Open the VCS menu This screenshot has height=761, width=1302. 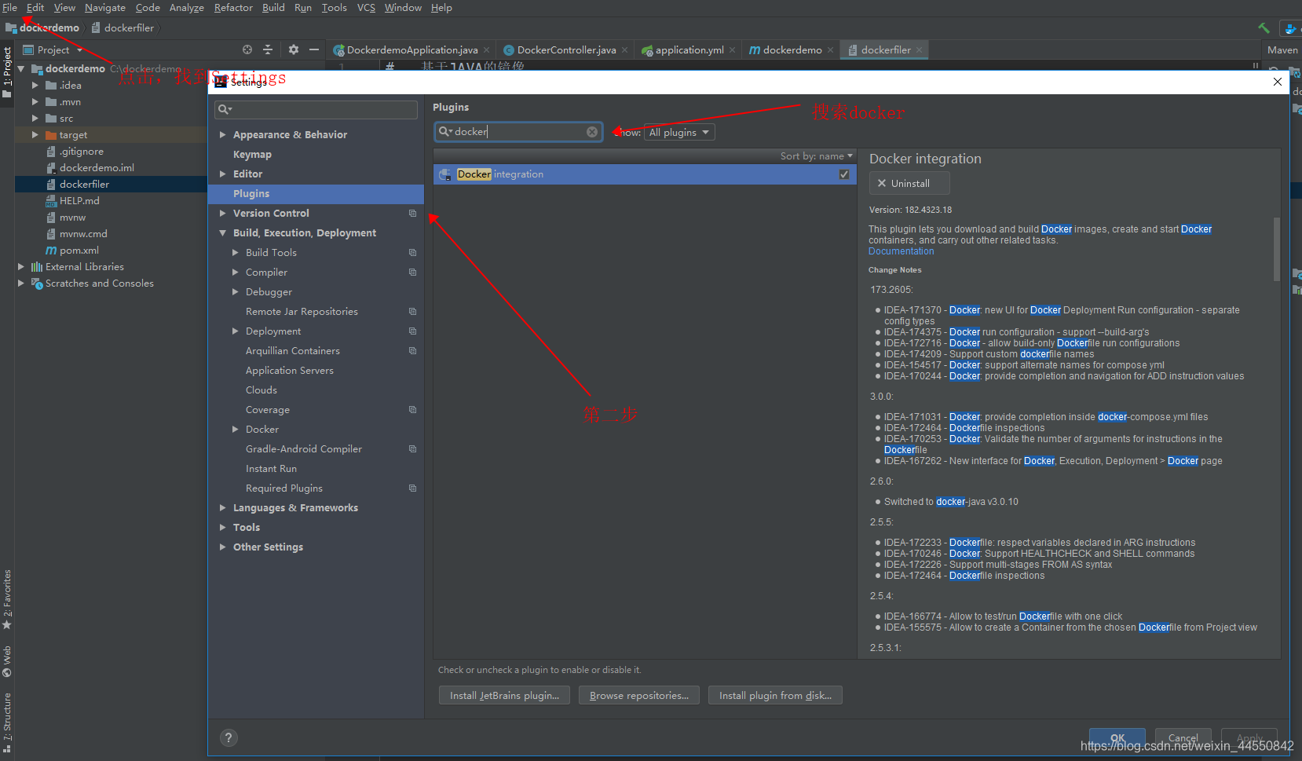click(x=366, y=8)
